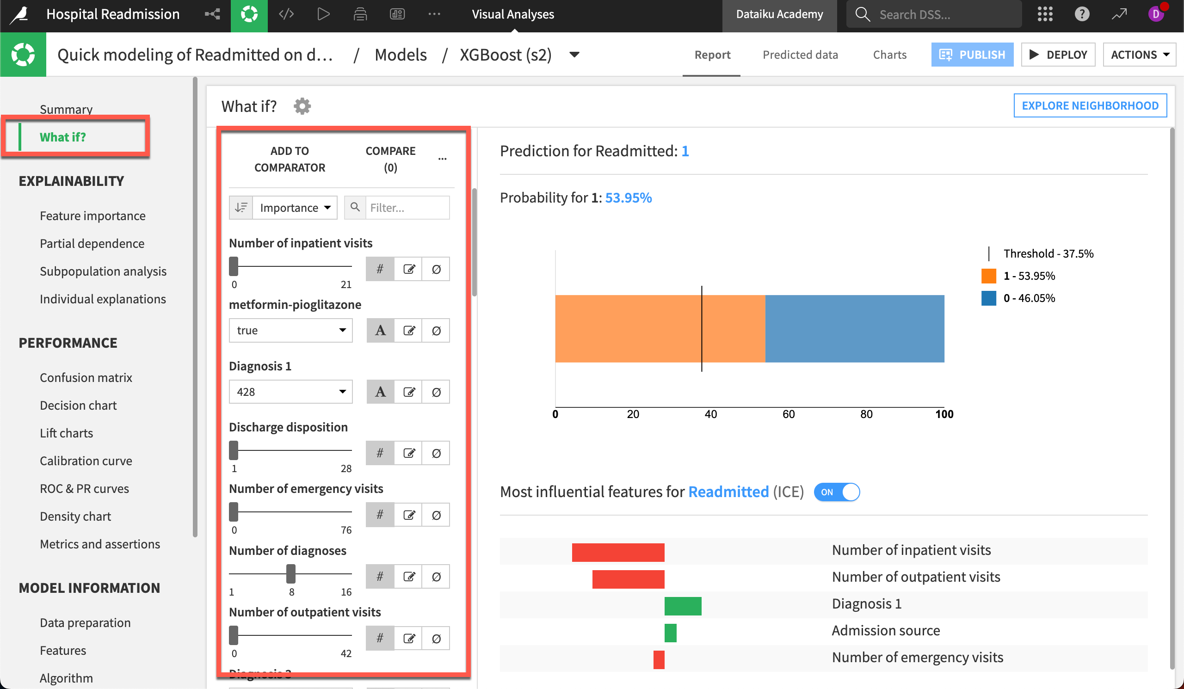Click the edit pencil icon for Number of diagnoses
The width and height of the screenshot is (1184, 689).
409,576
